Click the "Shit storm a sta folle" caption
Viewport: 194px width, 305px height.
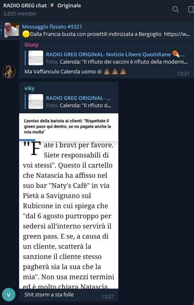49,294
